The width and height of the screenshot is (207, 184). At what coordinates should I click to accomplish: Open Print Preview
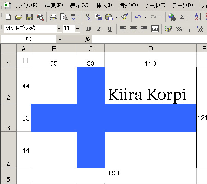point(64,17)
